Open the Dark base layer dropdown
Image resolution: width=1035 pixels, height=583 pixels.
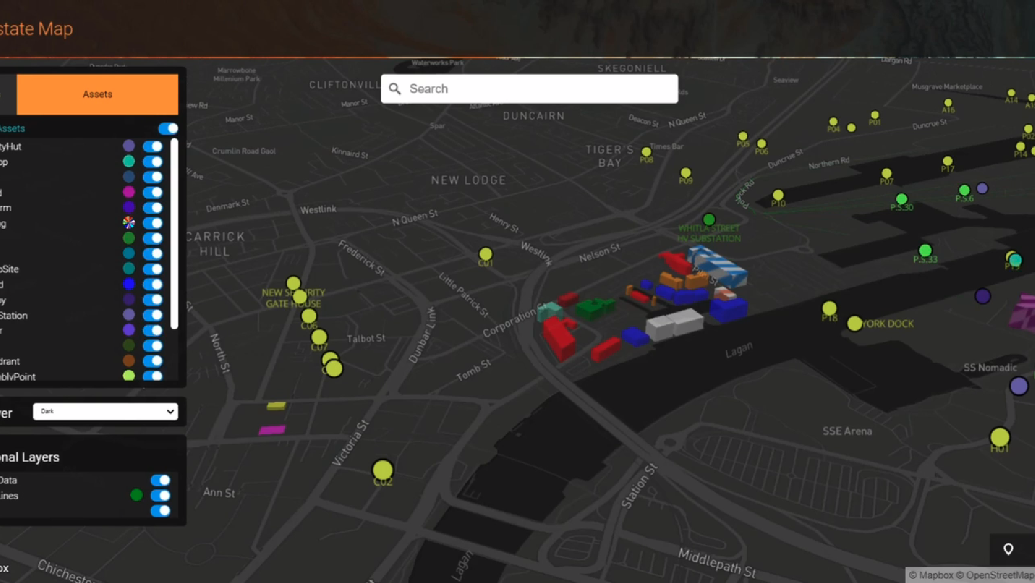[105, 411]
